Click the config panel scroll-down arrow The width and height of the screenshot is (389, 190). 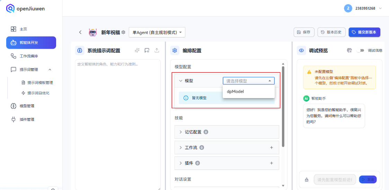tap(283, 185)
